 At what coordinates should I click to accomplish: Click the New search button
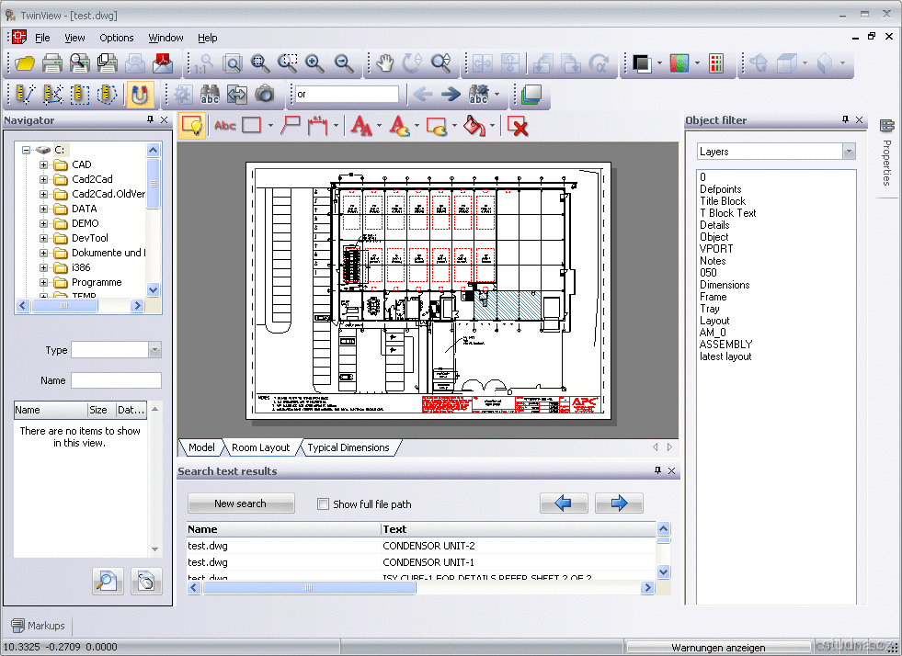point(240,503)
